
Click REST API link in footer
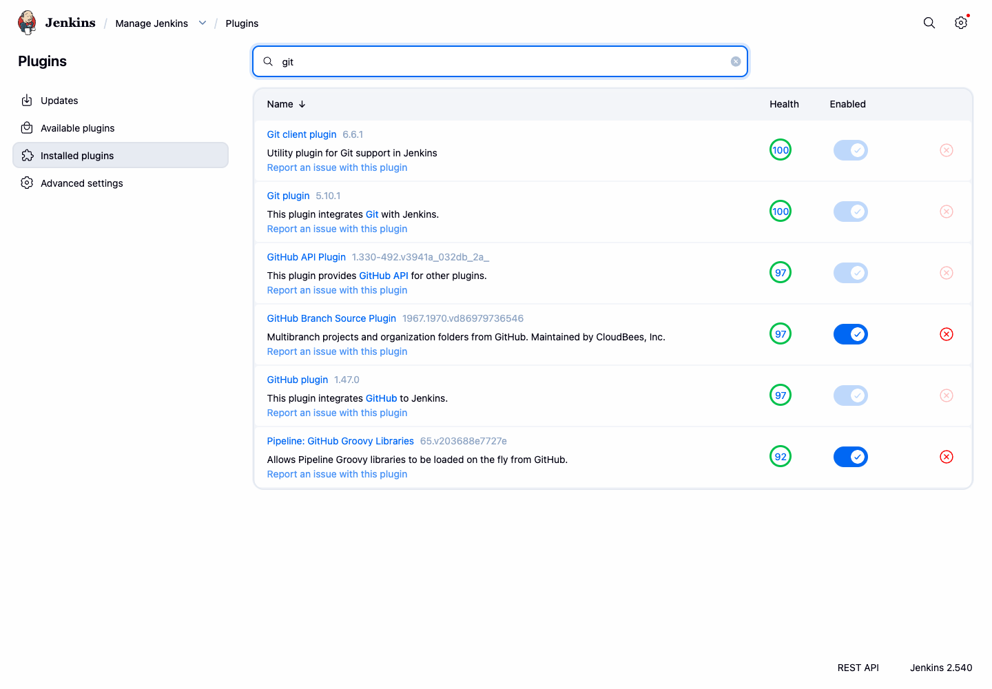pos(858,668)
